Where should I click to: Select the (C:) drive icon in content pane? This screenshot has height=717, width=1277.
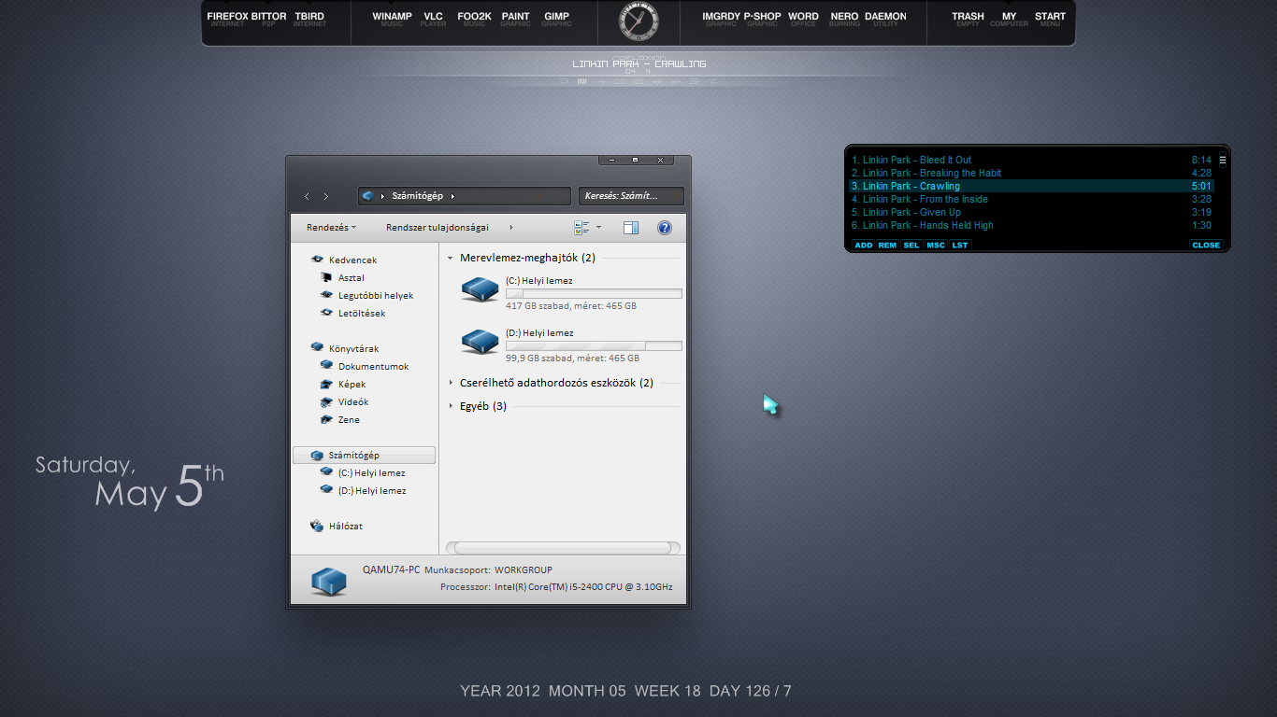coord(481,290)
